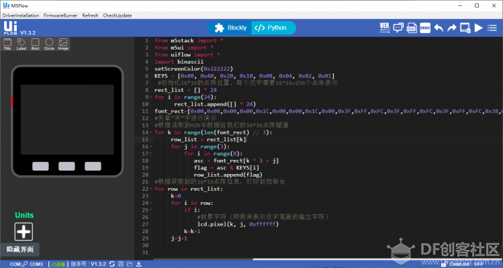The width and height of the screenshot is (503, 268).
Task: Open the device file manager screen icon
Action: click(465, 28)
